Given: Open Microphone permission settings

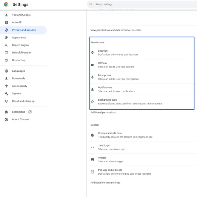Looking at the screenshot, I should pos(142,77).
